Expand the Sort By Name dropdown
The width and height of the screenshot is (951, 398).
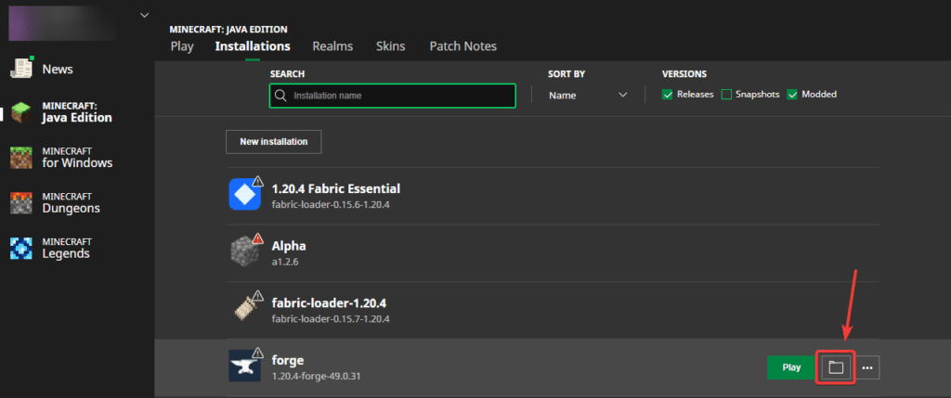[x=589, y=95]
